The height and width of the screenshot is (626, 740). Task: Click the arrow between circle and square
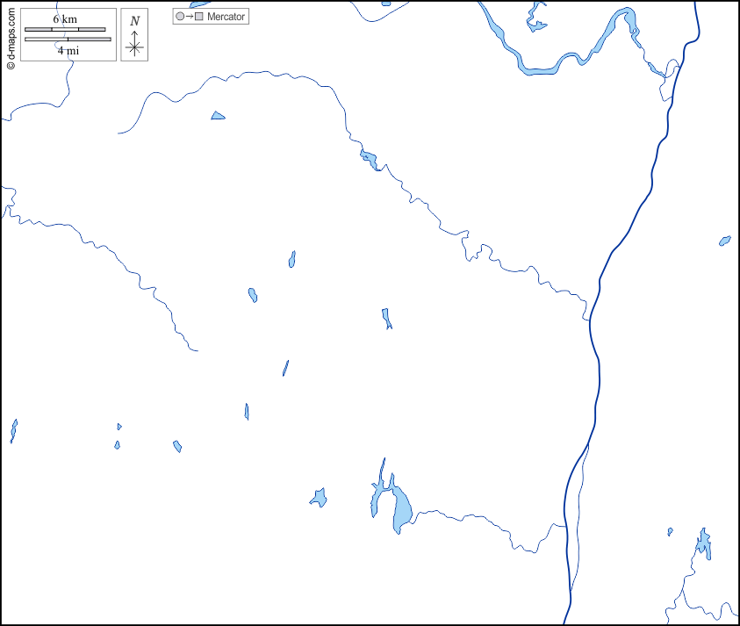coord(189,17)
